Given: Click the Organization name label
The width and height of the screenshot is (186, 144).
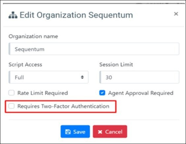Looking at the screenshot, I should click(x=33, y=36).
